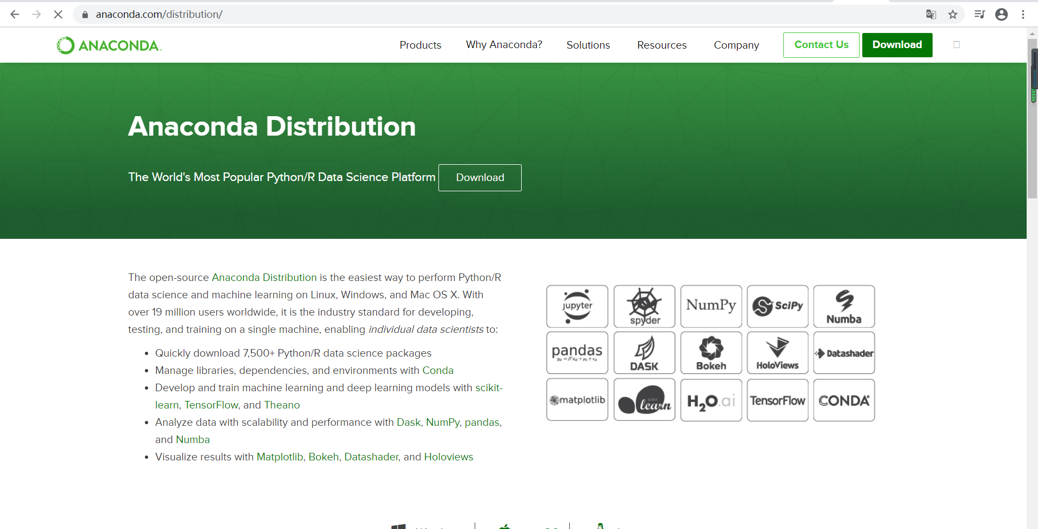Click the pandas logo tile
The height and width of the screenshot is (529, 1038).
pos(577,353)
